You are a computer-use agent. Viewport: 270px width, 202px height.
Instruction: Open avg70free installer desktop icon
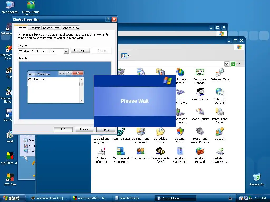pyautogui.click(x=9, y=158)
